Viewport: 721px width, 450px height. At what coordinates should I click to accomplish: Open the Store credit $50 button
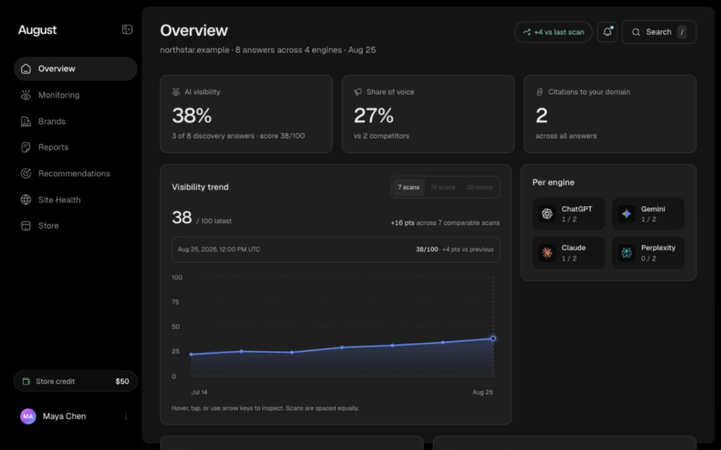click(x=75, y=381)
